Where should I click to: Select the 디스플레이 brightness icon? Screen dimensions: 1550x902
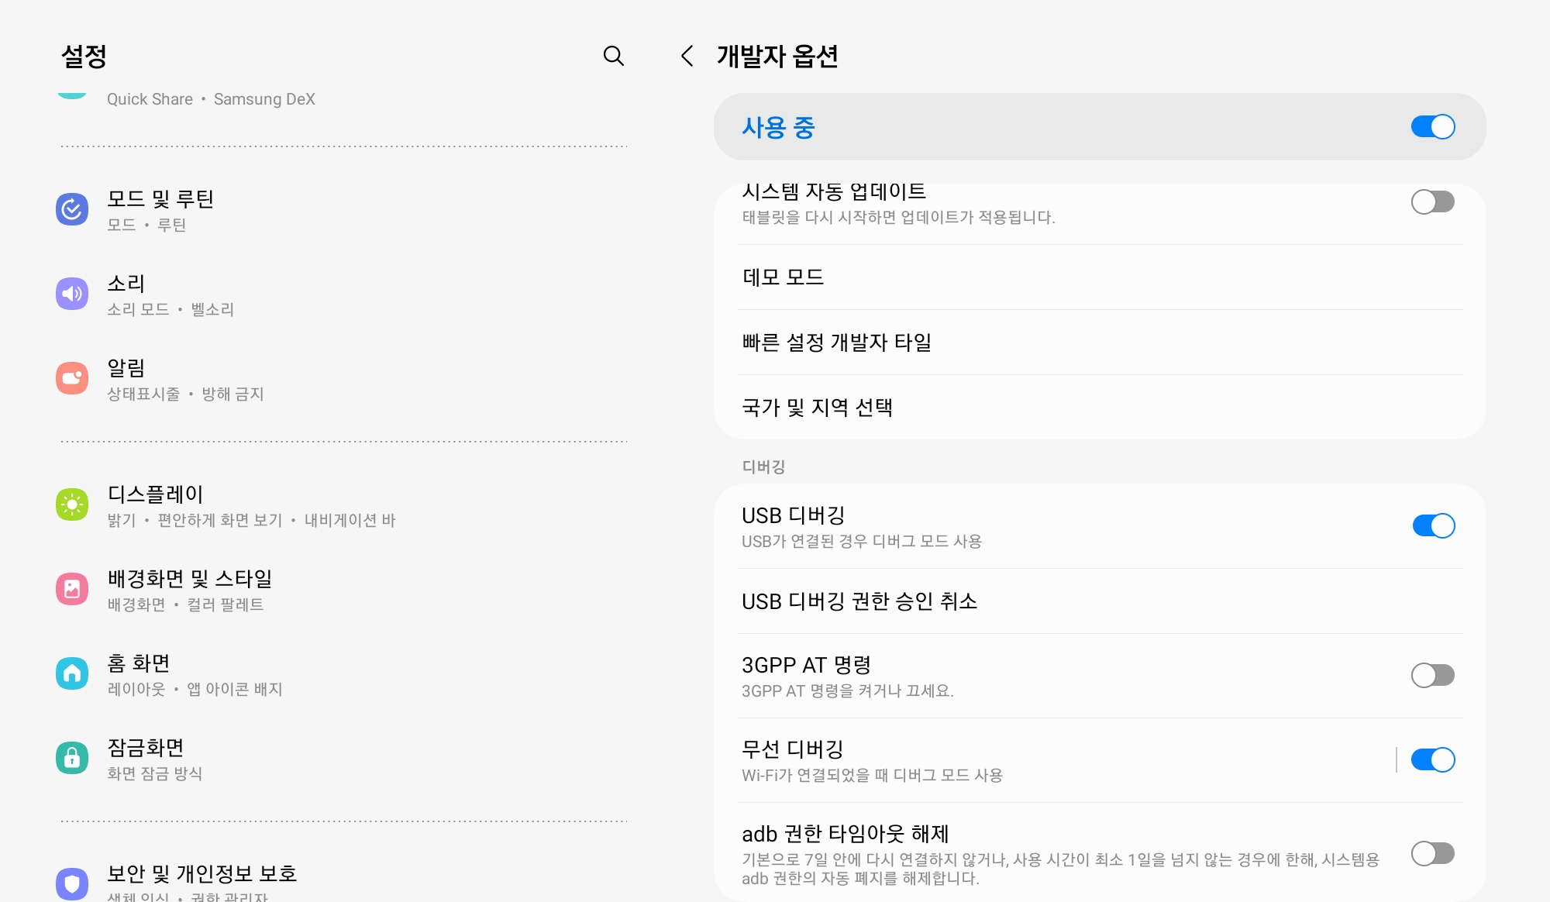click(71, 504)
